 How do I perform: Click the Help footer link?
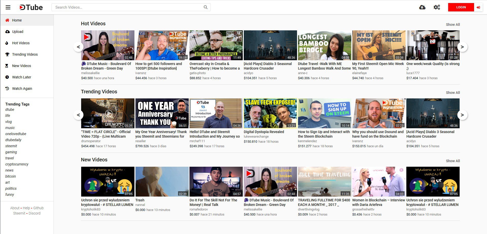pyautogui.click(x=26, y=208)
